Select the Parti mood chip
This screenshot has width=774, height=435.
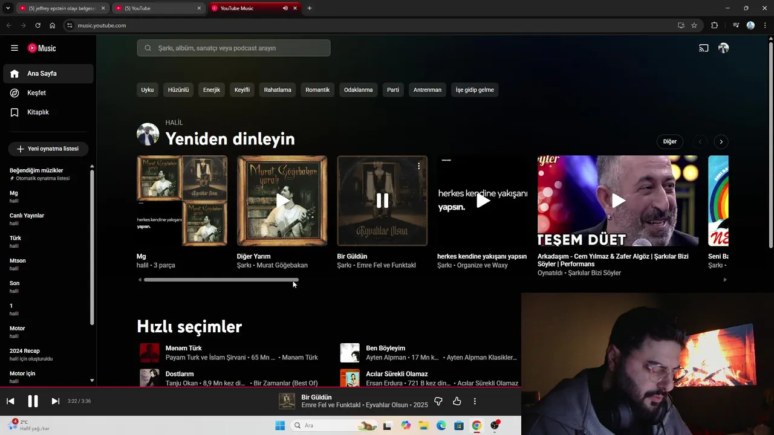pyautogui.click(x=393, y=89)
